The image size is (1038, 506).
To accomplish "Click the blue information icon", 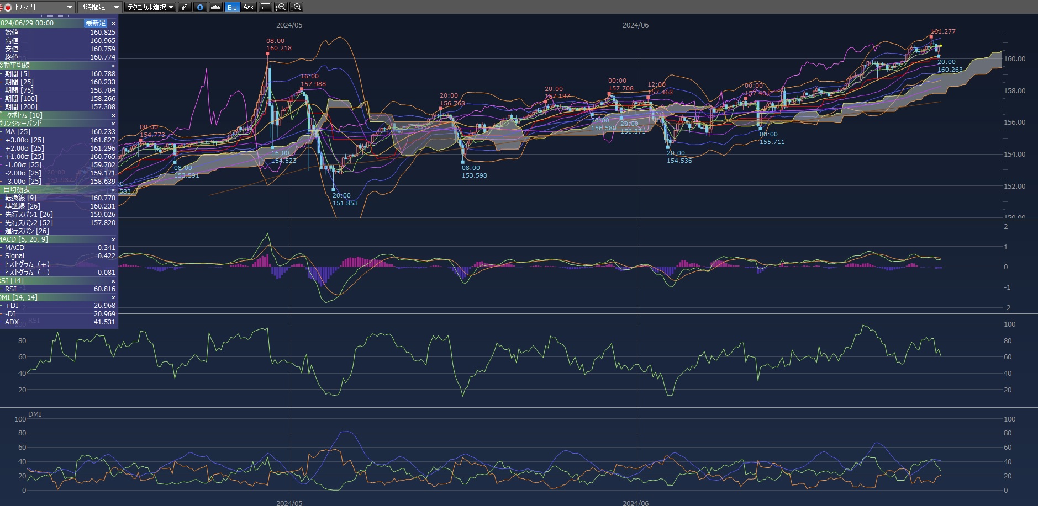I will (x=200, y=7).
